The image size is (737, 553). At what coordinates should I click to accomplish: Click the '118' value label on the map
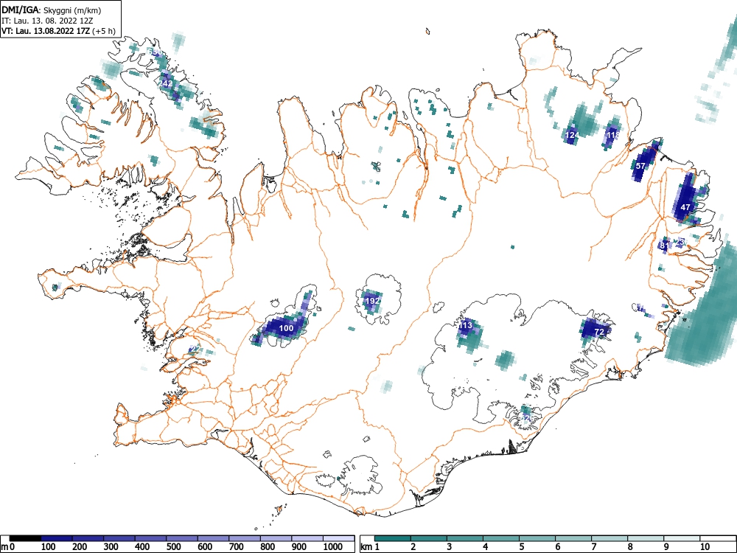tap(612, 135)
